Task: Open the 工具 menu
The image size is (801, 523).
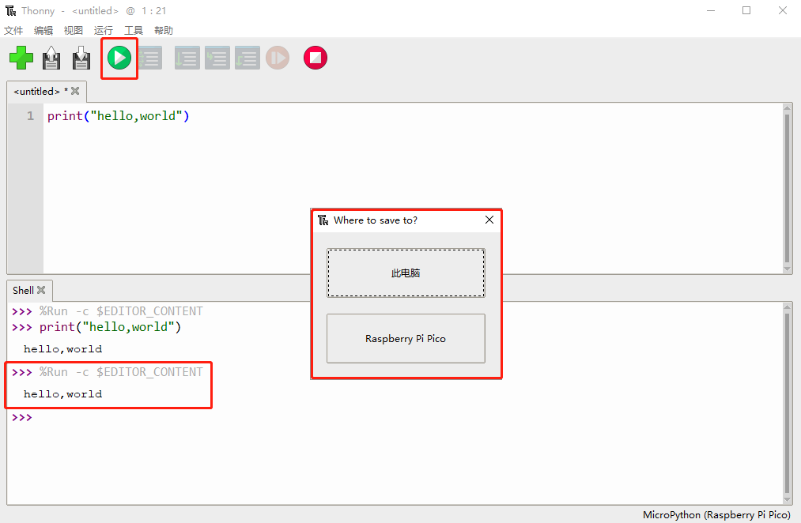Action: point(134,31)
